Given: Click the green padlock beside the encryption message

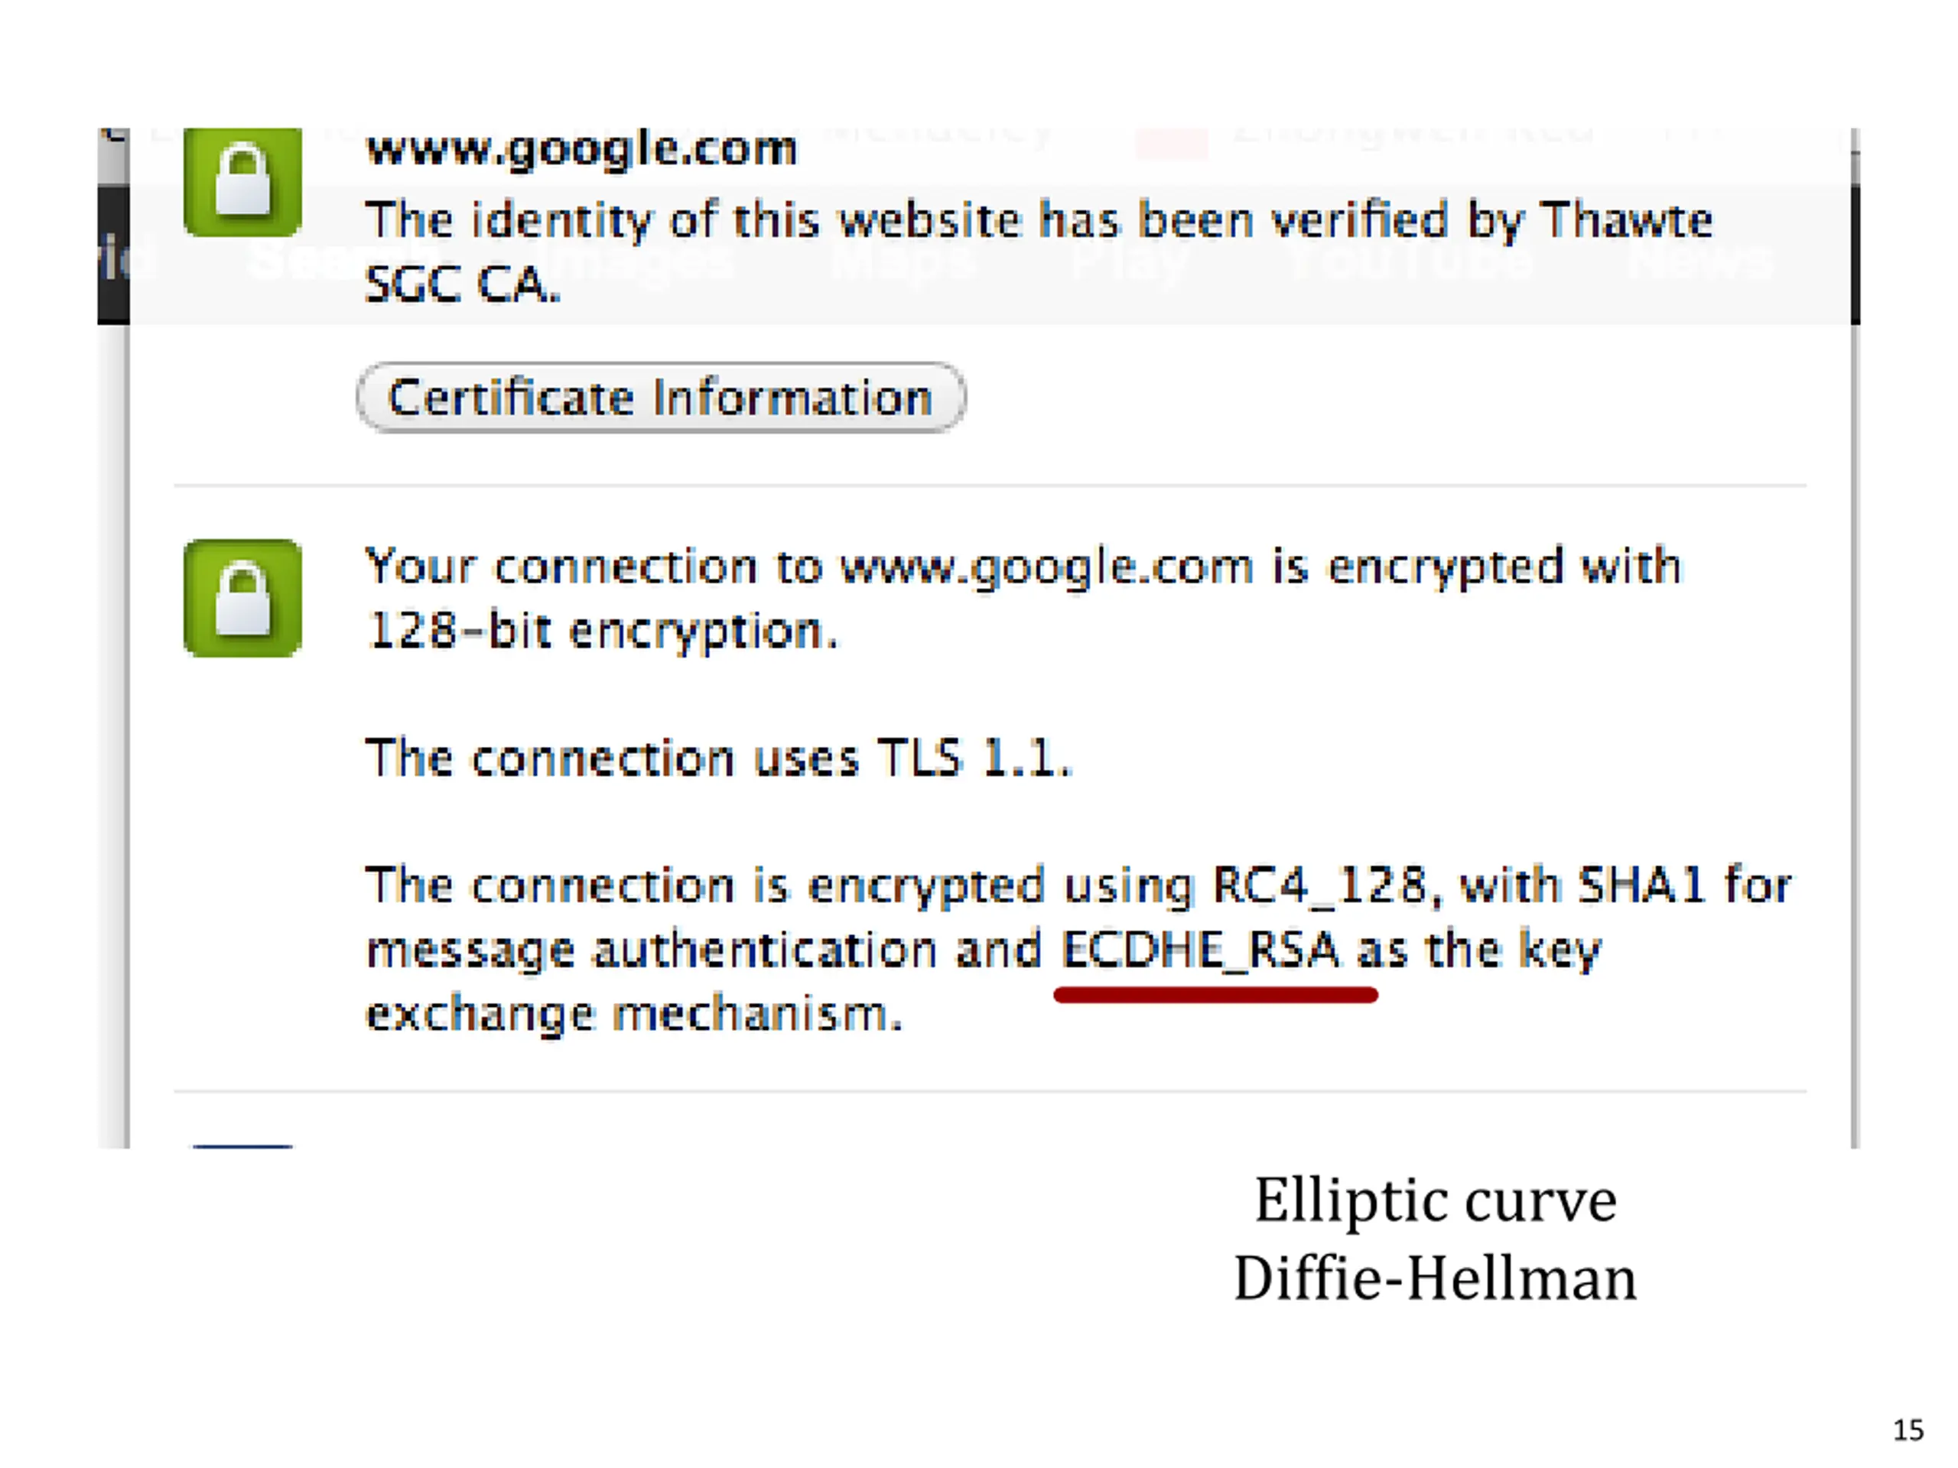Looking at the screenshot, I should pyautogui.click(x=242, y=598).
